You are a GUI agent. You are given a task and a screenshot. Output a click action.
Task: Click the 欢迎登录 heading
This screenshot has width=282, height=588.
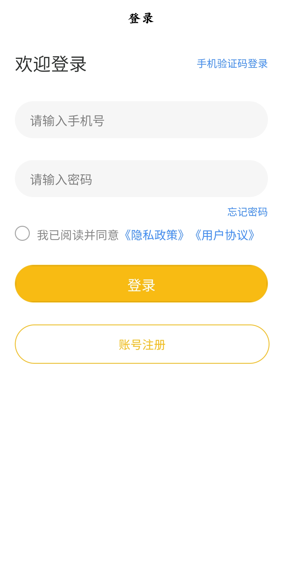click(51, 64)
